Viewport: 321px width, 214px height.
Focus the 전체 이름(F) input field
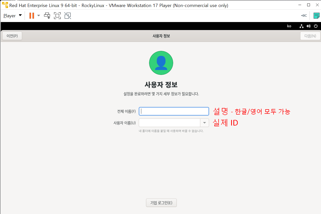click(x=174, y=111)
